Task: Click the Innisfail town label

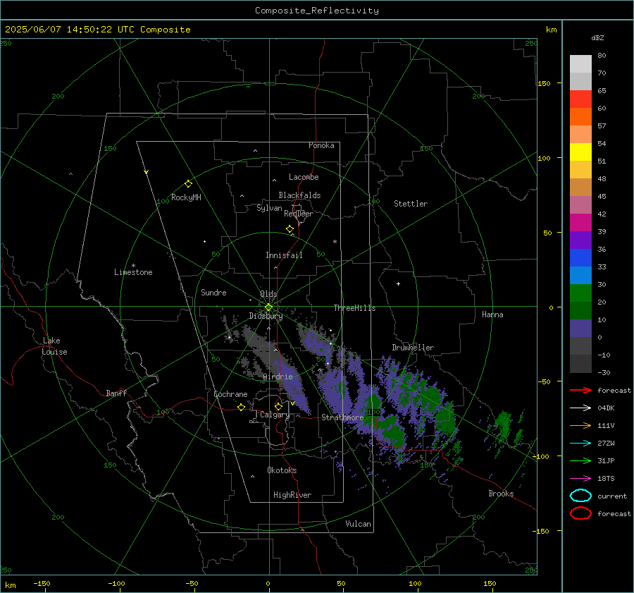Action: (284, 255)
